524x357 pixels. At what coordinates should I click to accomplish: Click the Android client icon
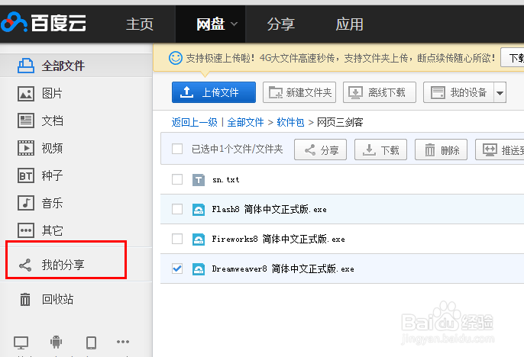click(x=57, y=342)
